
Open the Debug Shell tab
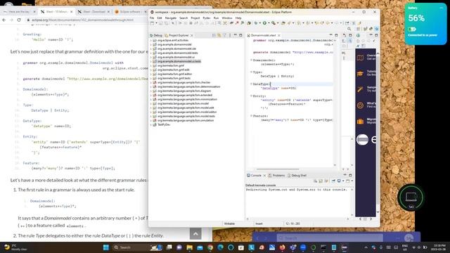pyautogui.click(x=297, y=175)
